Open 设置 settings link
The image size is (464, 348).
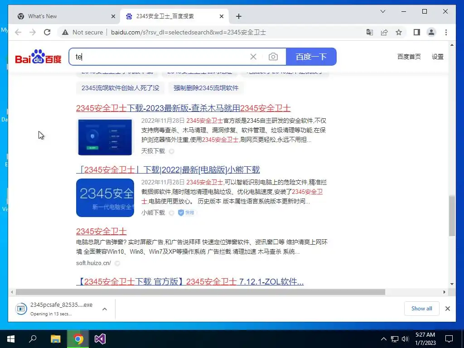point(437,57)
